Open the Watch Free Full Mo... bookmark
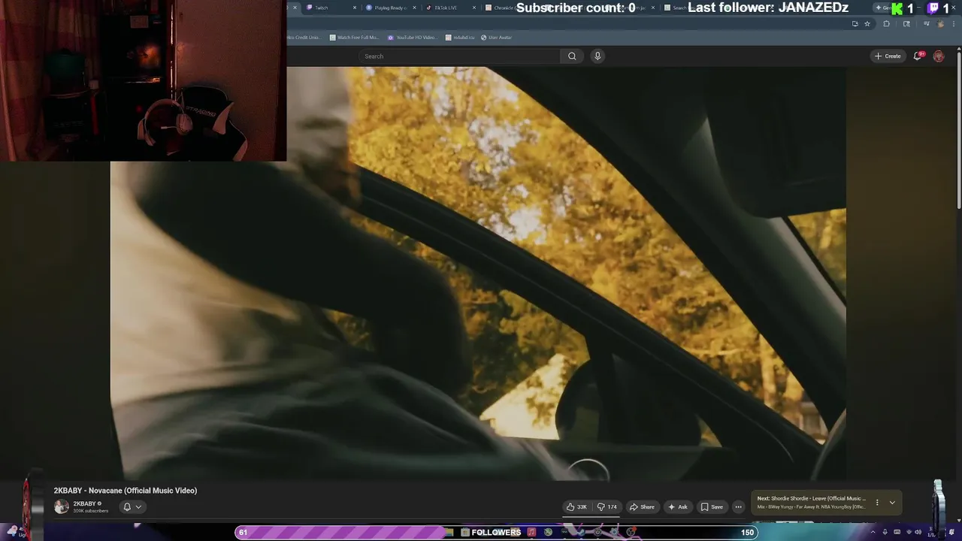962x541 pixels. coord(354,38)
